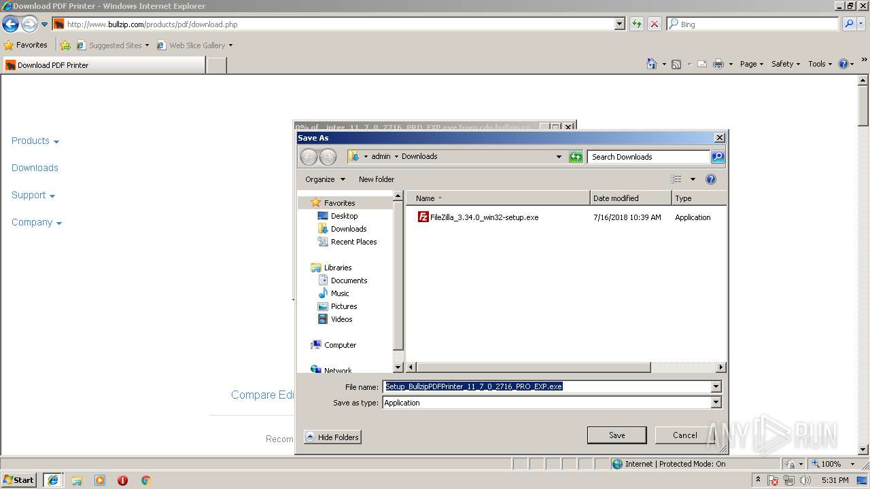Expand the Company menu on webpage
The height and width of the screenshot is (489, 870).
[37, 222]
